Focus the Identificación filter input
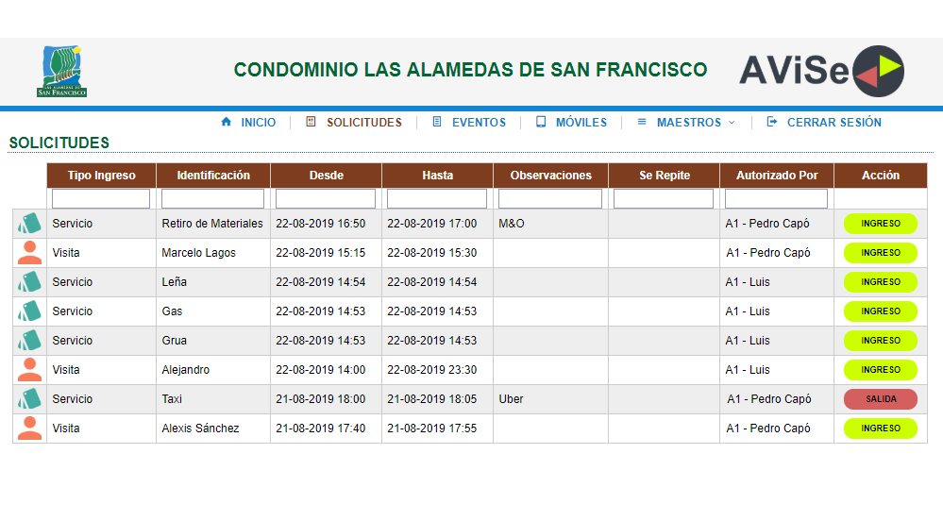This screenshot has width=943, height=521. 212,199
